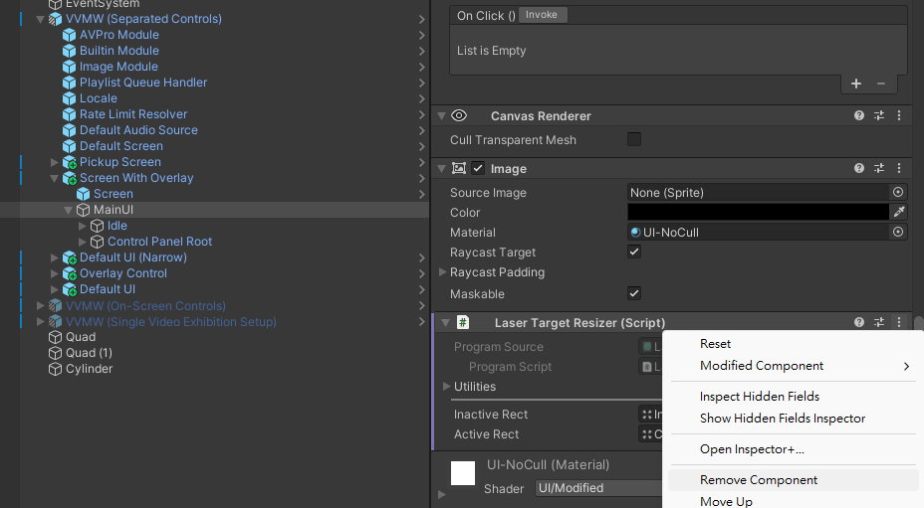Open more options menu of Canvas Renderer
Screen dimensions: 924x508
(899, 116)
